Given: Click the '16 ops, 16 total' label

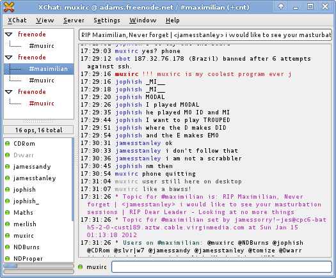Looking at the screenshot, I should [x=38, y=130].
